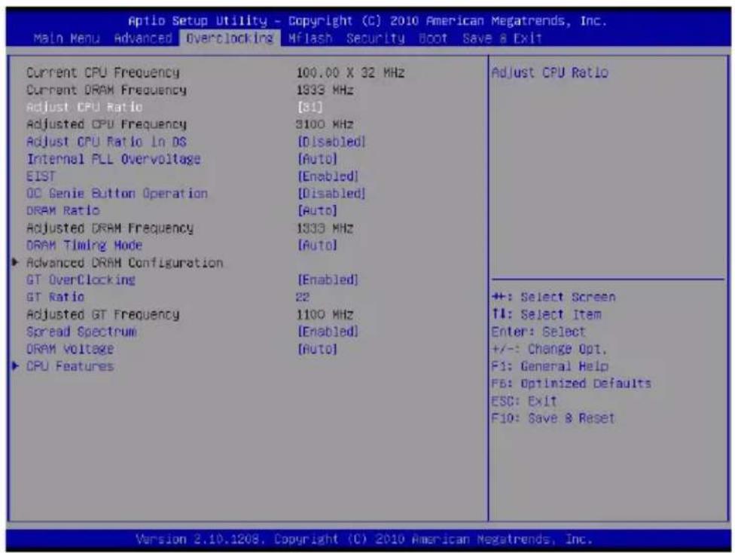
Task: Switch to the Advanced tab
Action: 143,38
